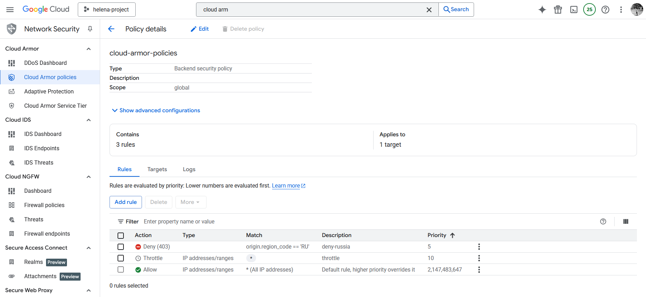Switch to the Targets tab
The image size is (646, 297).
coord(157,169)
